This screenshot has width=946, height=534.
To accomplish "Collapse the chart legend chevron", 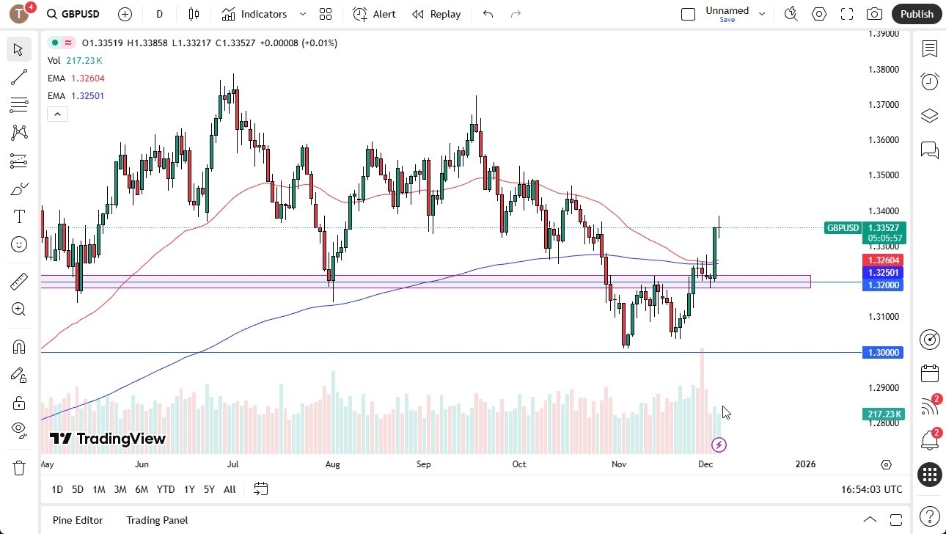I will [x=57, y=114].
